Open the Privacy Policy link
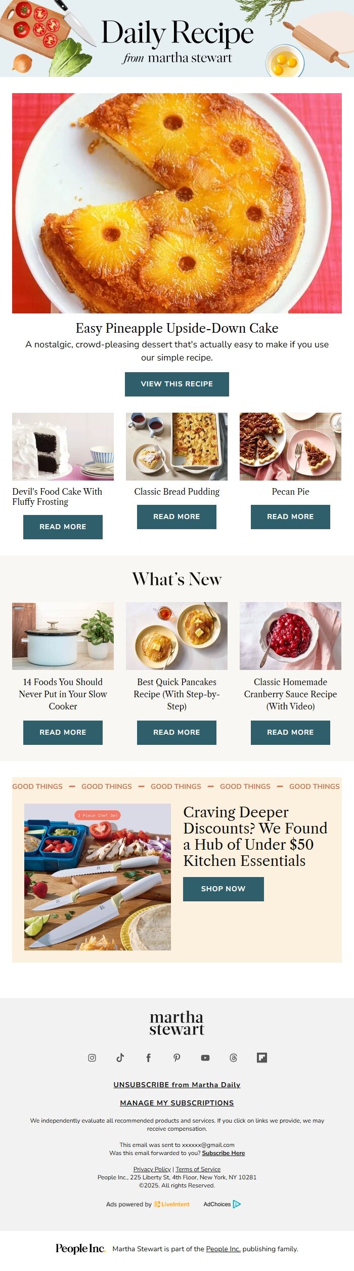Screen dimensions: 354x1271 152,1169
